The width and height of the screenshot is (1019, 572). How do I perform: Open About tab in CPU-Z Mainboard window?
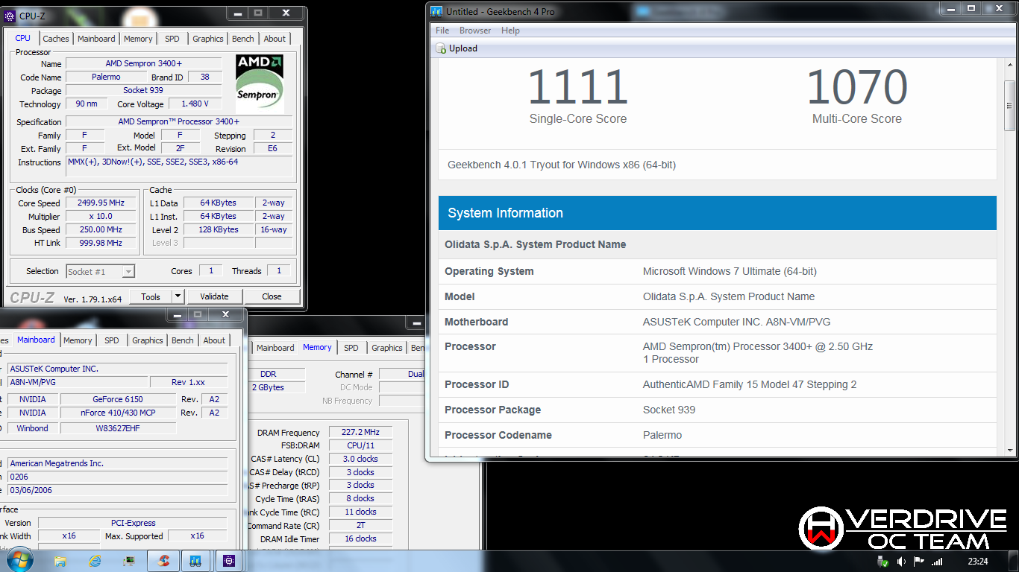point(214,340)
